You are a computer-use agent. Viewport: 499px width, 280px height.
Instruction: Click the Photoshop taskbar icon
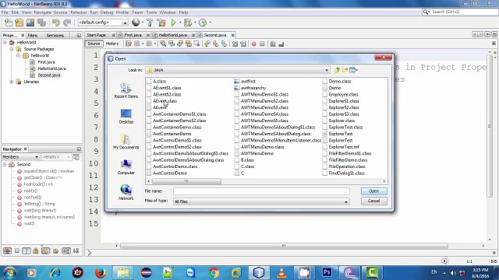(327, 273)
